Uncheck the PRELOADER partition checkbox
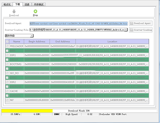The width and height of the screenshot is (160, 123). point(7,46)
